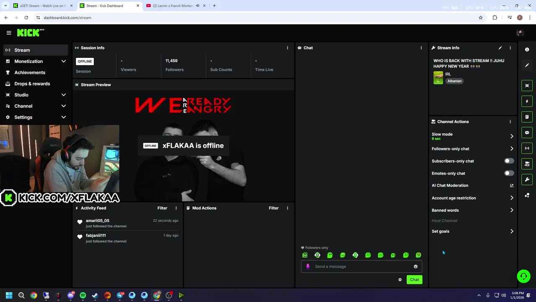Toggle Subscribers-only chat switch
This screenshot has height=302, width=536.
pos(509,161)
